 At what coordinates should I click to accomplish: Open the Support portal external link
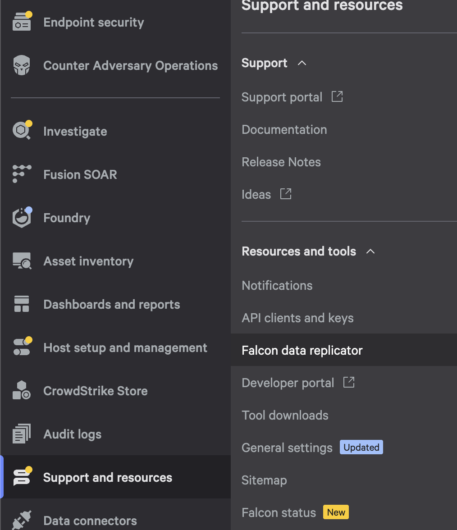pos(337,97)
